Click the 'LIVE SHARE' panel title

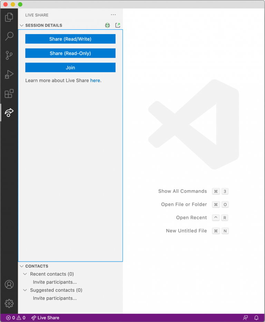point(37,15)
